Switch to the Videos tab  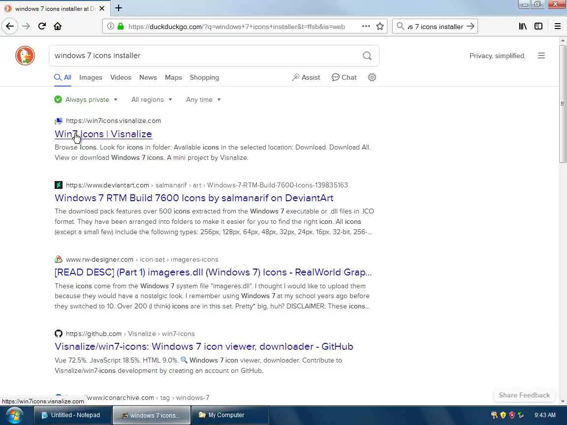tap(121, 77)
